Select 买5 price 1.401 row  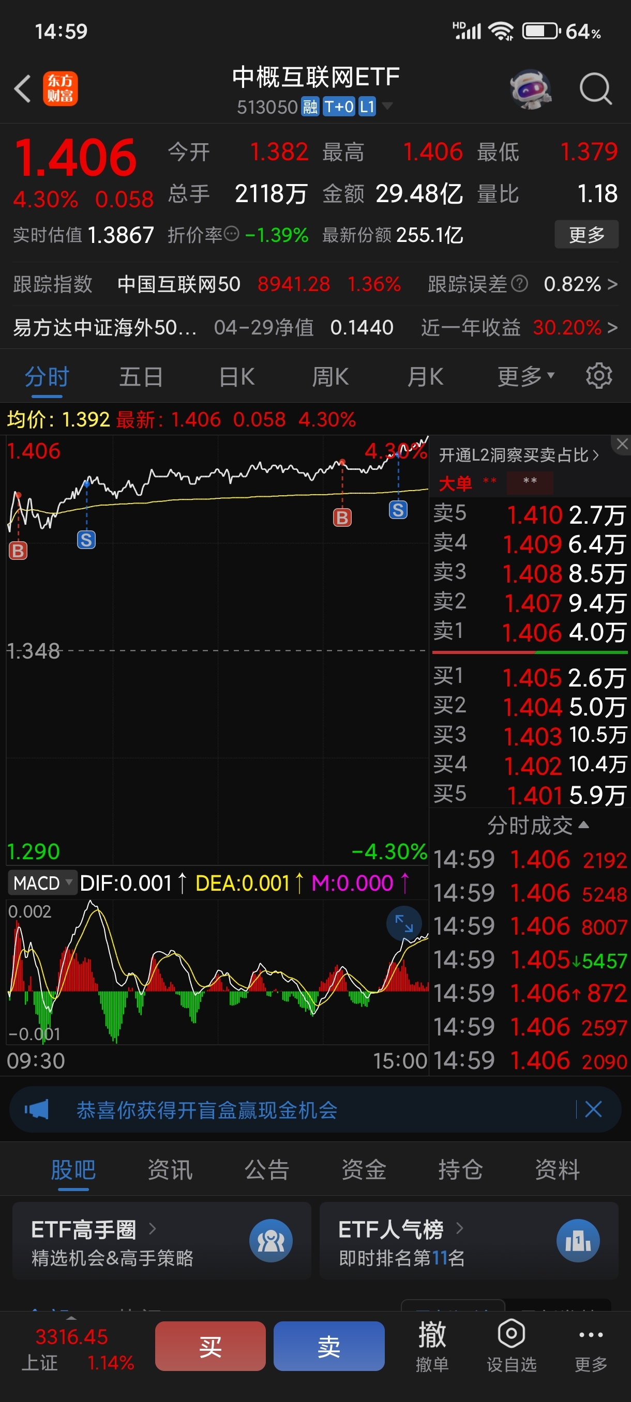[x=530, y=795]
